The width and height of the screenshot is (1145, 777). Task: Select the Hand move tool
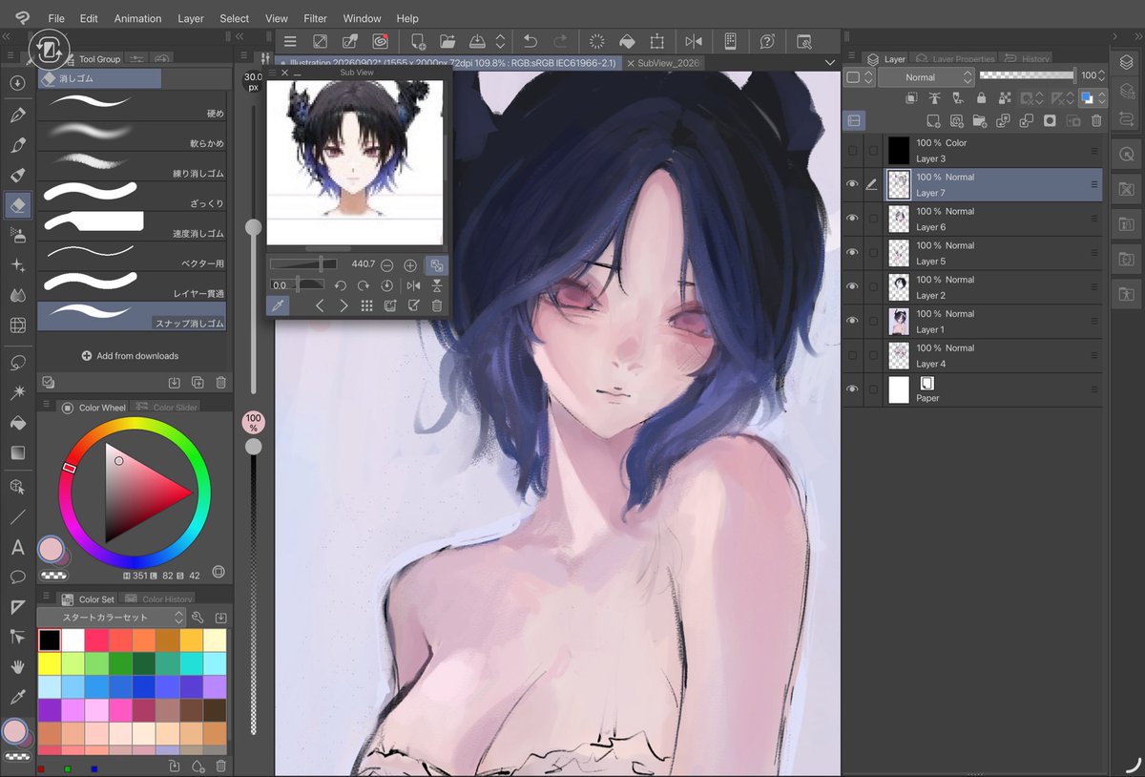click(x=17, y=666)
